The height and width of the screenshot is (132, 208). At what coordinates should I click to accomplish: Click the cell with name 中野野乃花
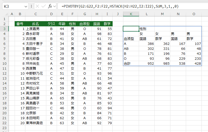coord(36,73)
